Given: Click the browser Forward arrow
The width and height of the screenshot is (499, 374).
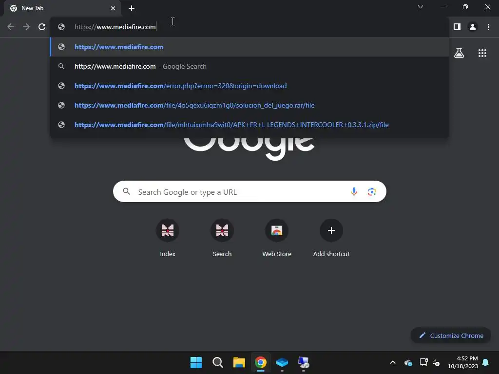Looking at the screenshot, I should point(26,27).
